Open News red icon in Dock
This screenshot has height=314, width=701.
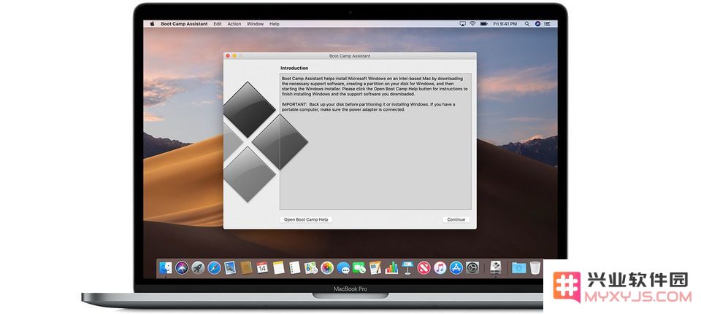tap(424, 267)
